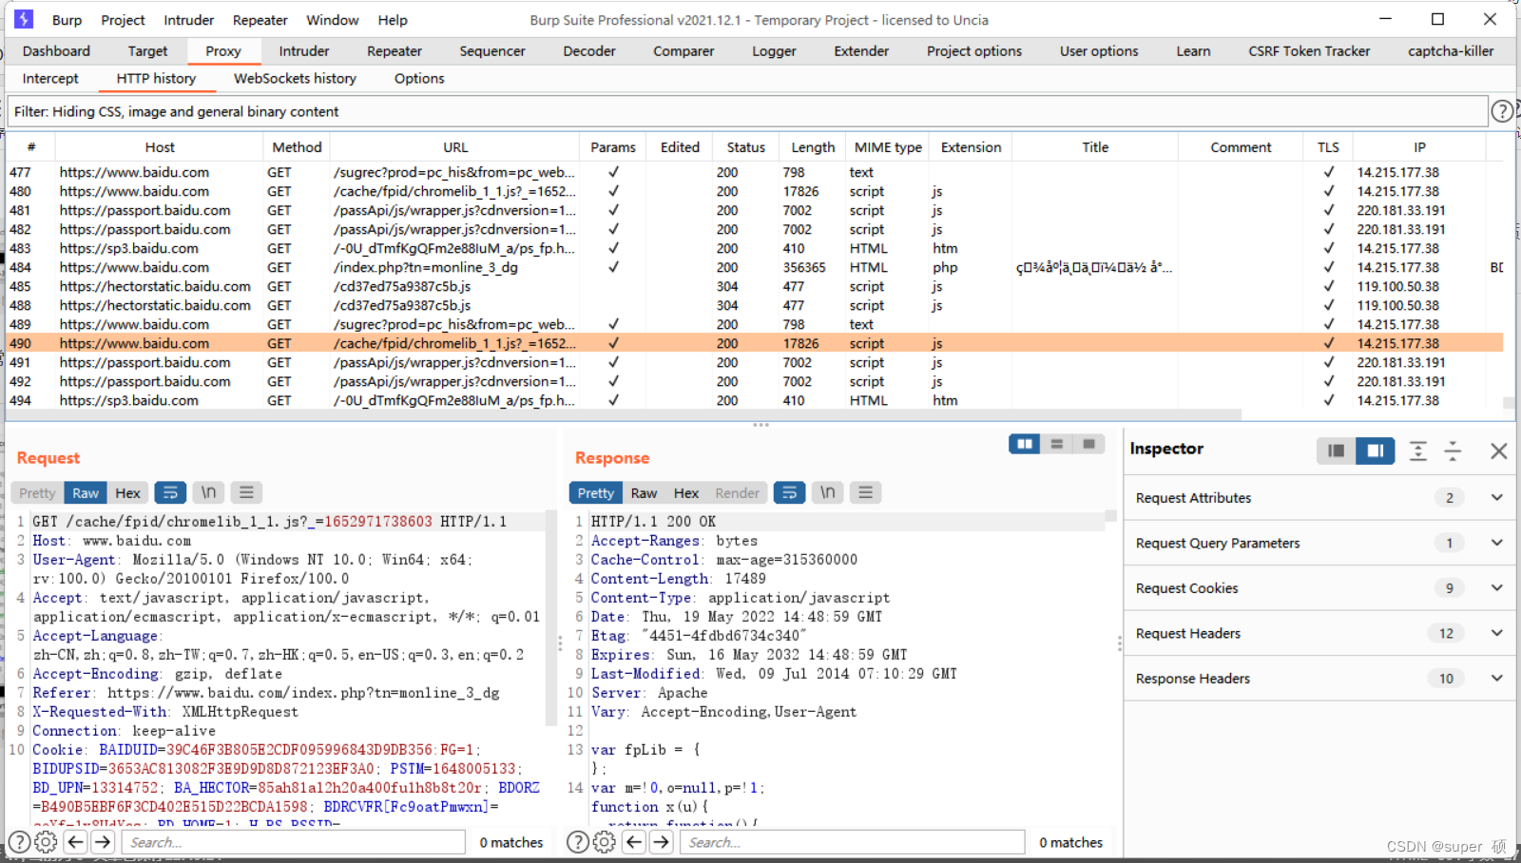Open Request search help icon

[x=19, y=842]
